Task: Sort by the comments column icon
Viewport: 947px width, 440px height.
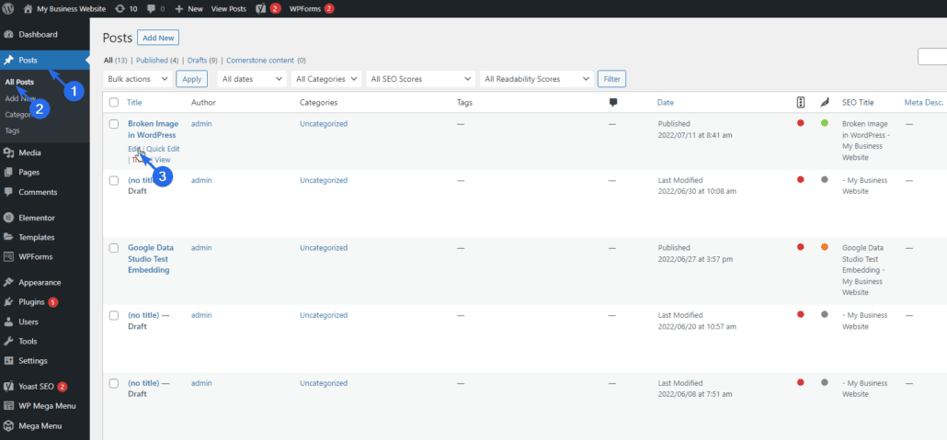Action: pyautogui.click(x=613, y=102)
